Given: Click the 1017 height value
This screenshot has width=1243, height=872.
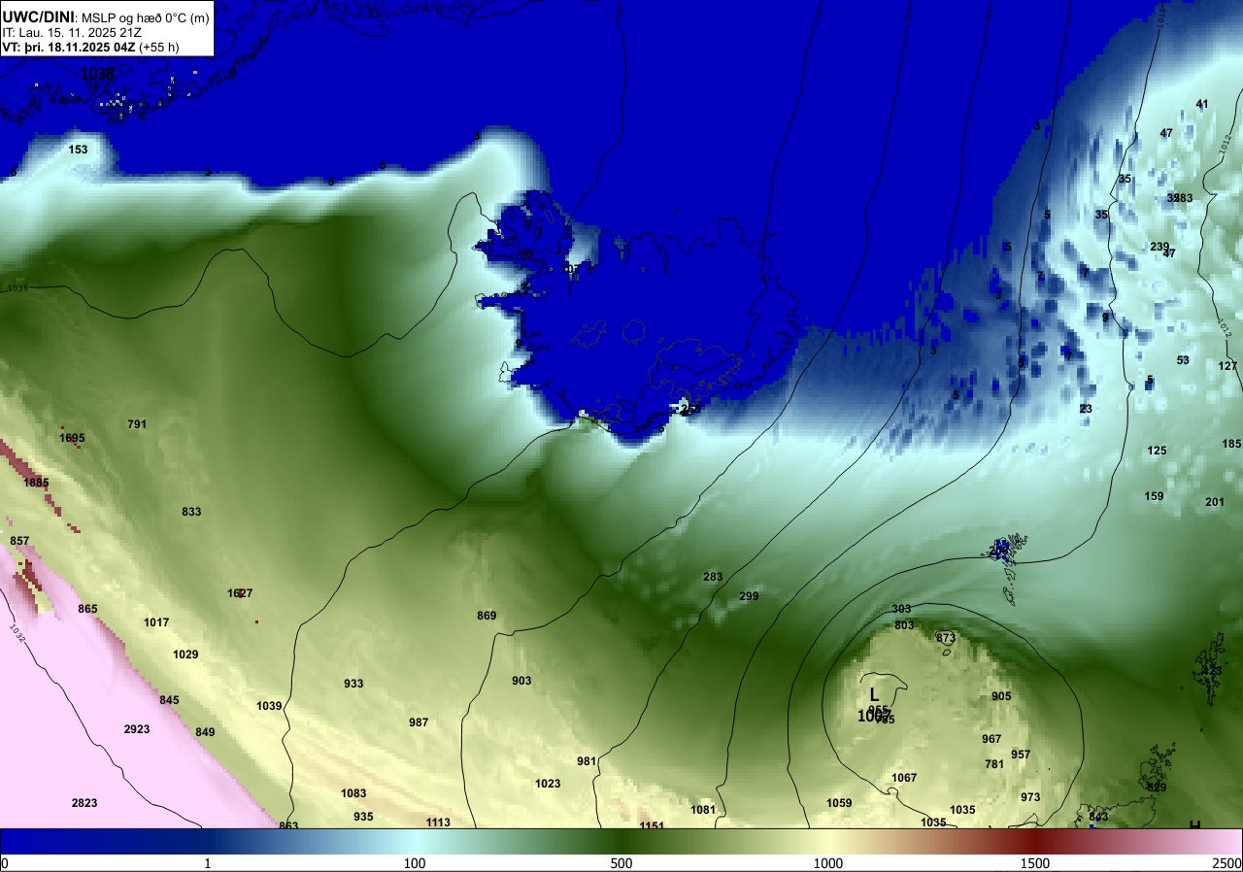Looking at the screenshot, I should (x=156, y=622).
